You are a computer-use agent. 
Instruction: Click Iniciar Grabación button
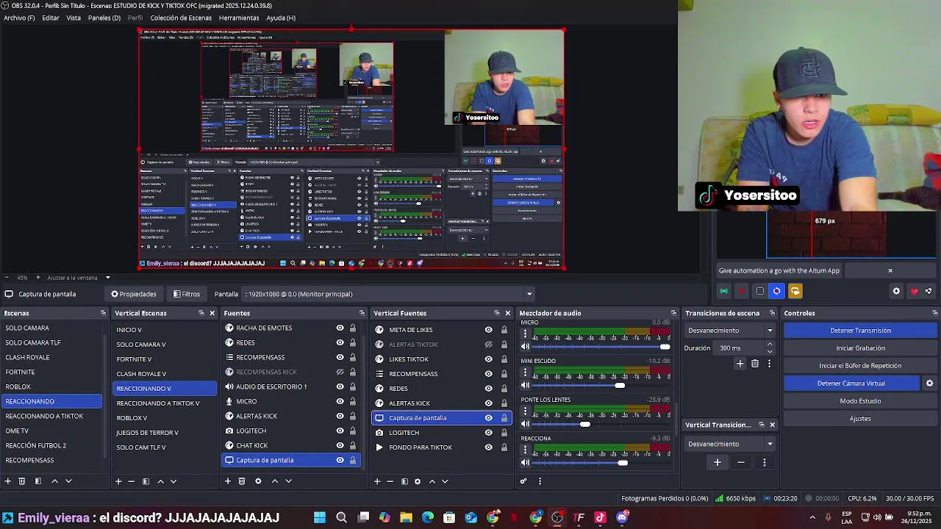(860, 348)
